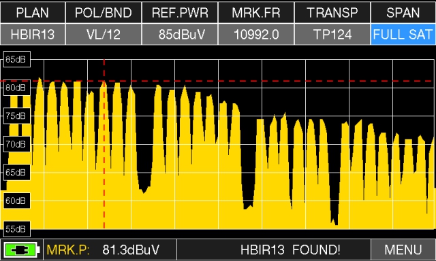Change the VL/12 polarization value
Viewport: 436px width, 261px height.
click(103, 35)
